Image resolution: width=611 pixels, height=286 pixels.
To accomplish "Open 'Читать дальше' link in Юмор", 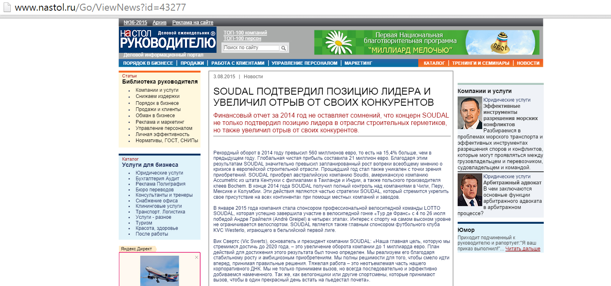I will [x=522, y=249].
